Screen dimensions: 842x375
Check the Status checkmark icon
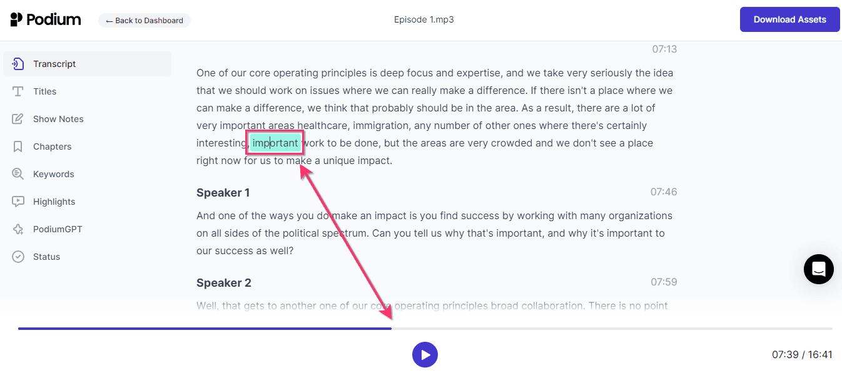[x=18, y=256]
